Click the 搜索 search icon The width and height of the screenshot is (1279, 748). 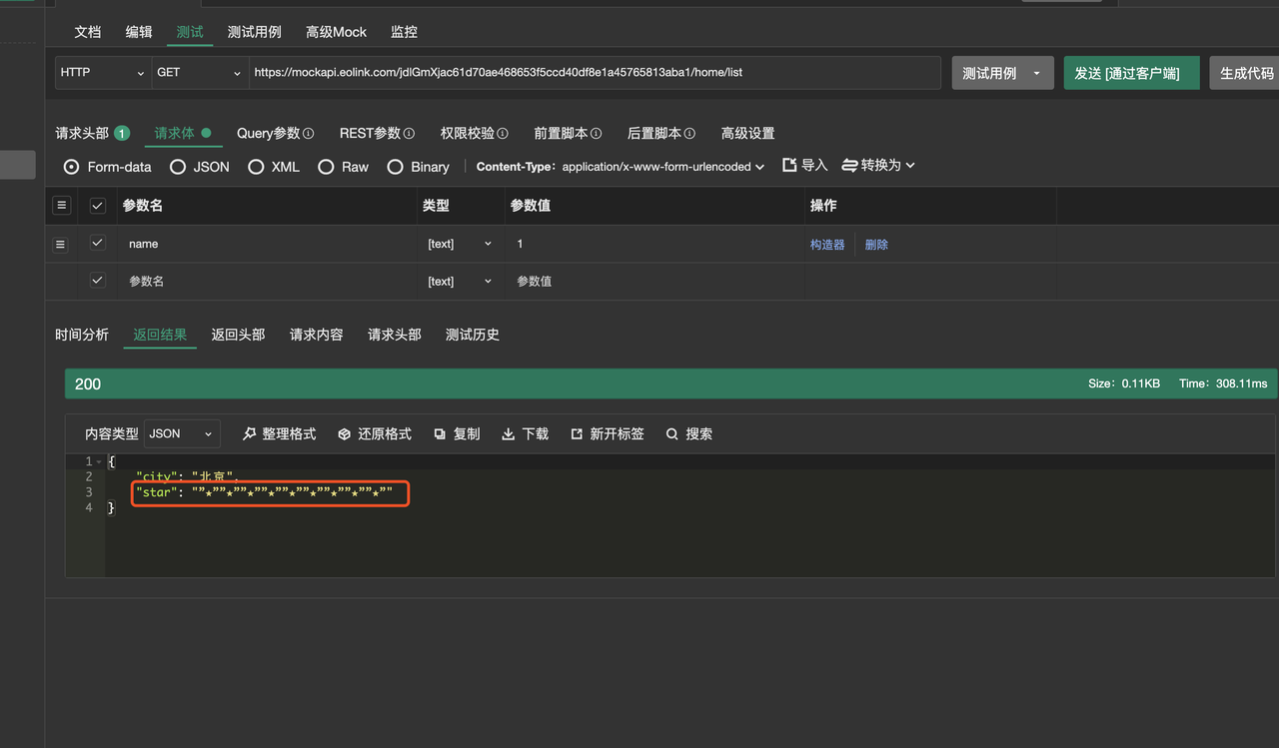(672, 434)
